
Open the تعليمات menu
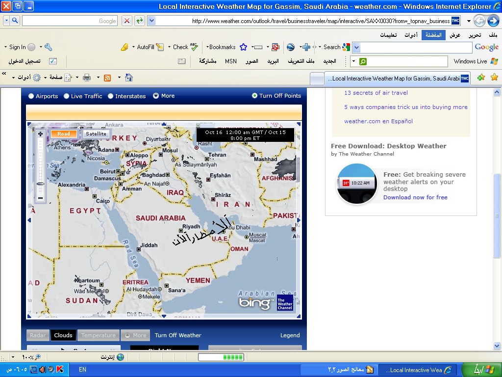point(388,35)
